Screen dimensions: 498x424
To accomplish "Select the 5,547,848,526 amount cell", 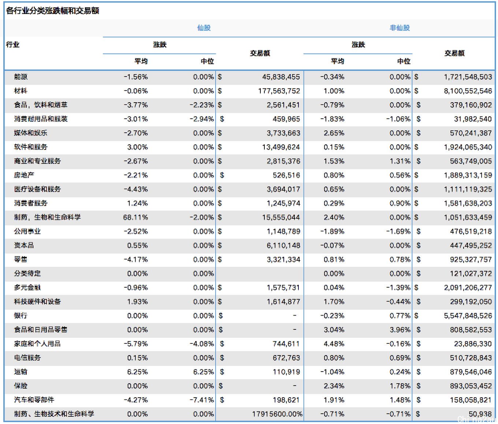I will coord(468,316).
